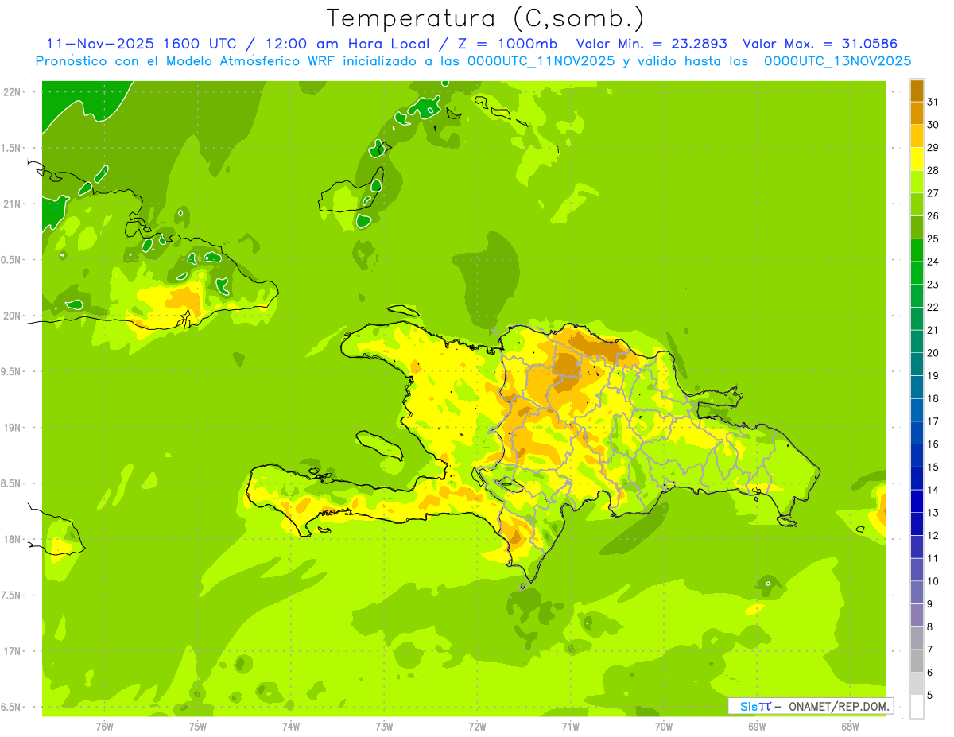This screenshot has width=954, height=737.
Task: Click the "68W" longitude axis label
Action: coord(850,727)
